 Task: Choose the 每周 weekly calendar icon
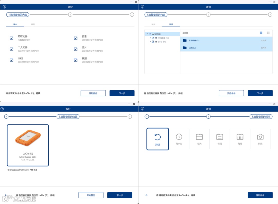[x=220, y=137]
